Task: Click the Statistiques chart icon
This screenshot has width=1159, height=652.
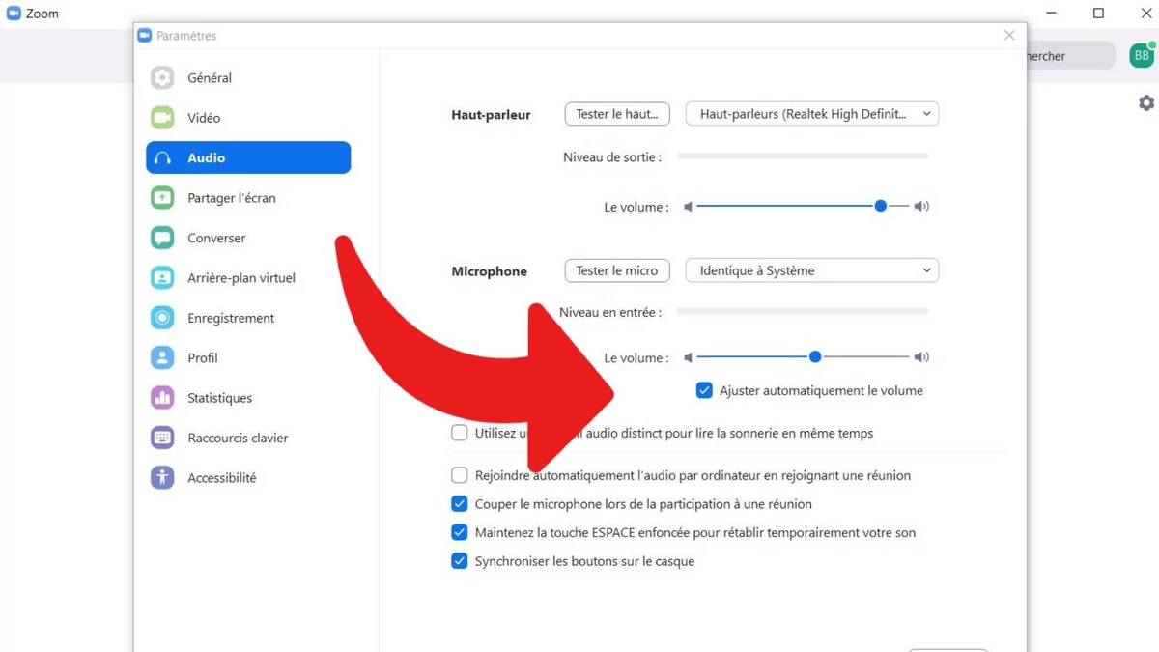Action: [162, 398]
